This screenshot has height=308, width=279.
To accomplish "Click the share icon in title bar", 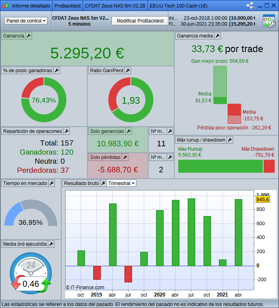I will [251, 6].
